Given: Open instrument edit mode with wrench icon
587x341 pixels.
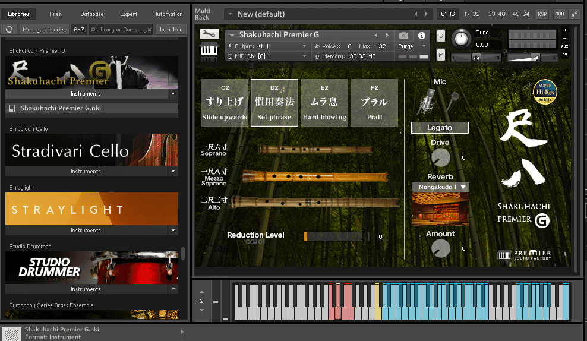Looking at the screenshot, I should 209,34.
